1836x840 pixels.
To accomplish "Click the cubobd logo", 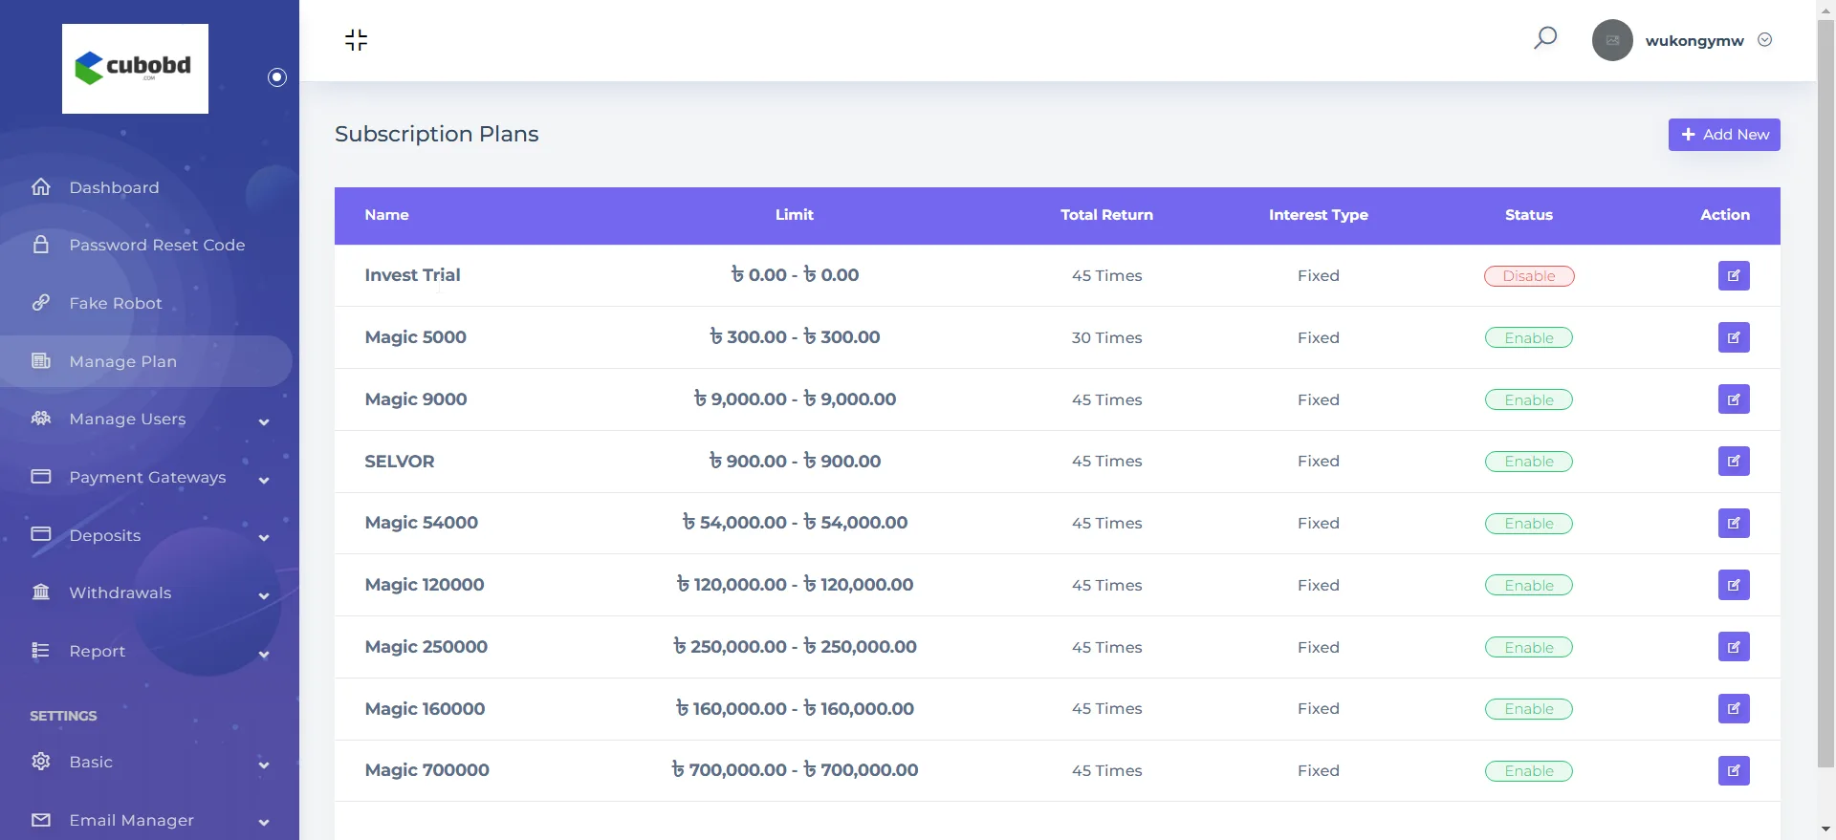I will tap(135, 69).
